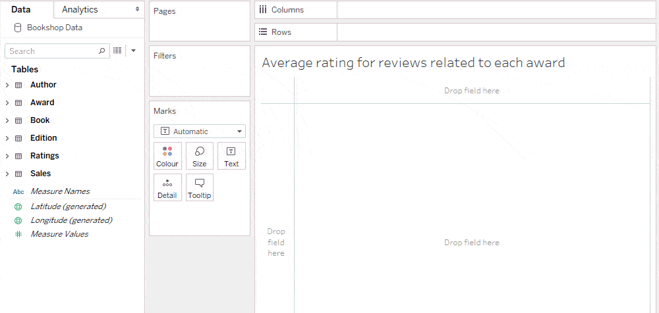
Task: Select the Measure Names field
Action: coord(60,191)
